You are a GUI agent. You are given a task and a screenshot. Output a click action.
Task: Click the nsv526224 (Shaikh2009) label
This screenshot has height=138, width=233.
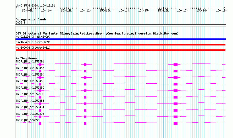pyautogui.click(x=33, y=37)
